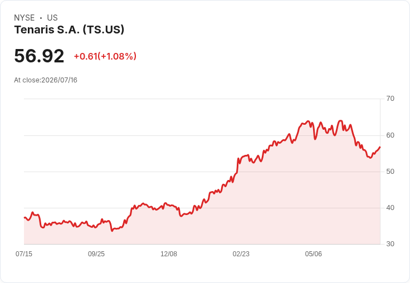This screenshot has width=410, height=283.
Task: Click the 05/06 date axis label
Action: tap(313, 253)
